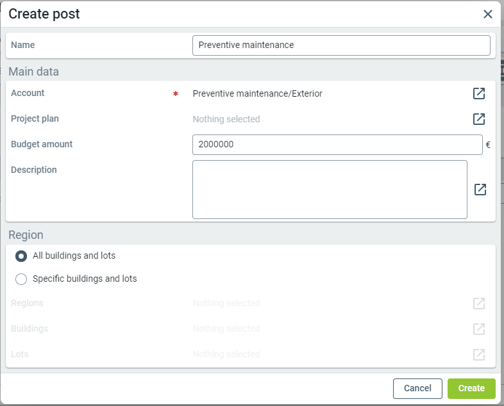Viewport: 504px width, 406px height.
Task: Click the Create post dialog title
Action: click(x=44, y=14)
